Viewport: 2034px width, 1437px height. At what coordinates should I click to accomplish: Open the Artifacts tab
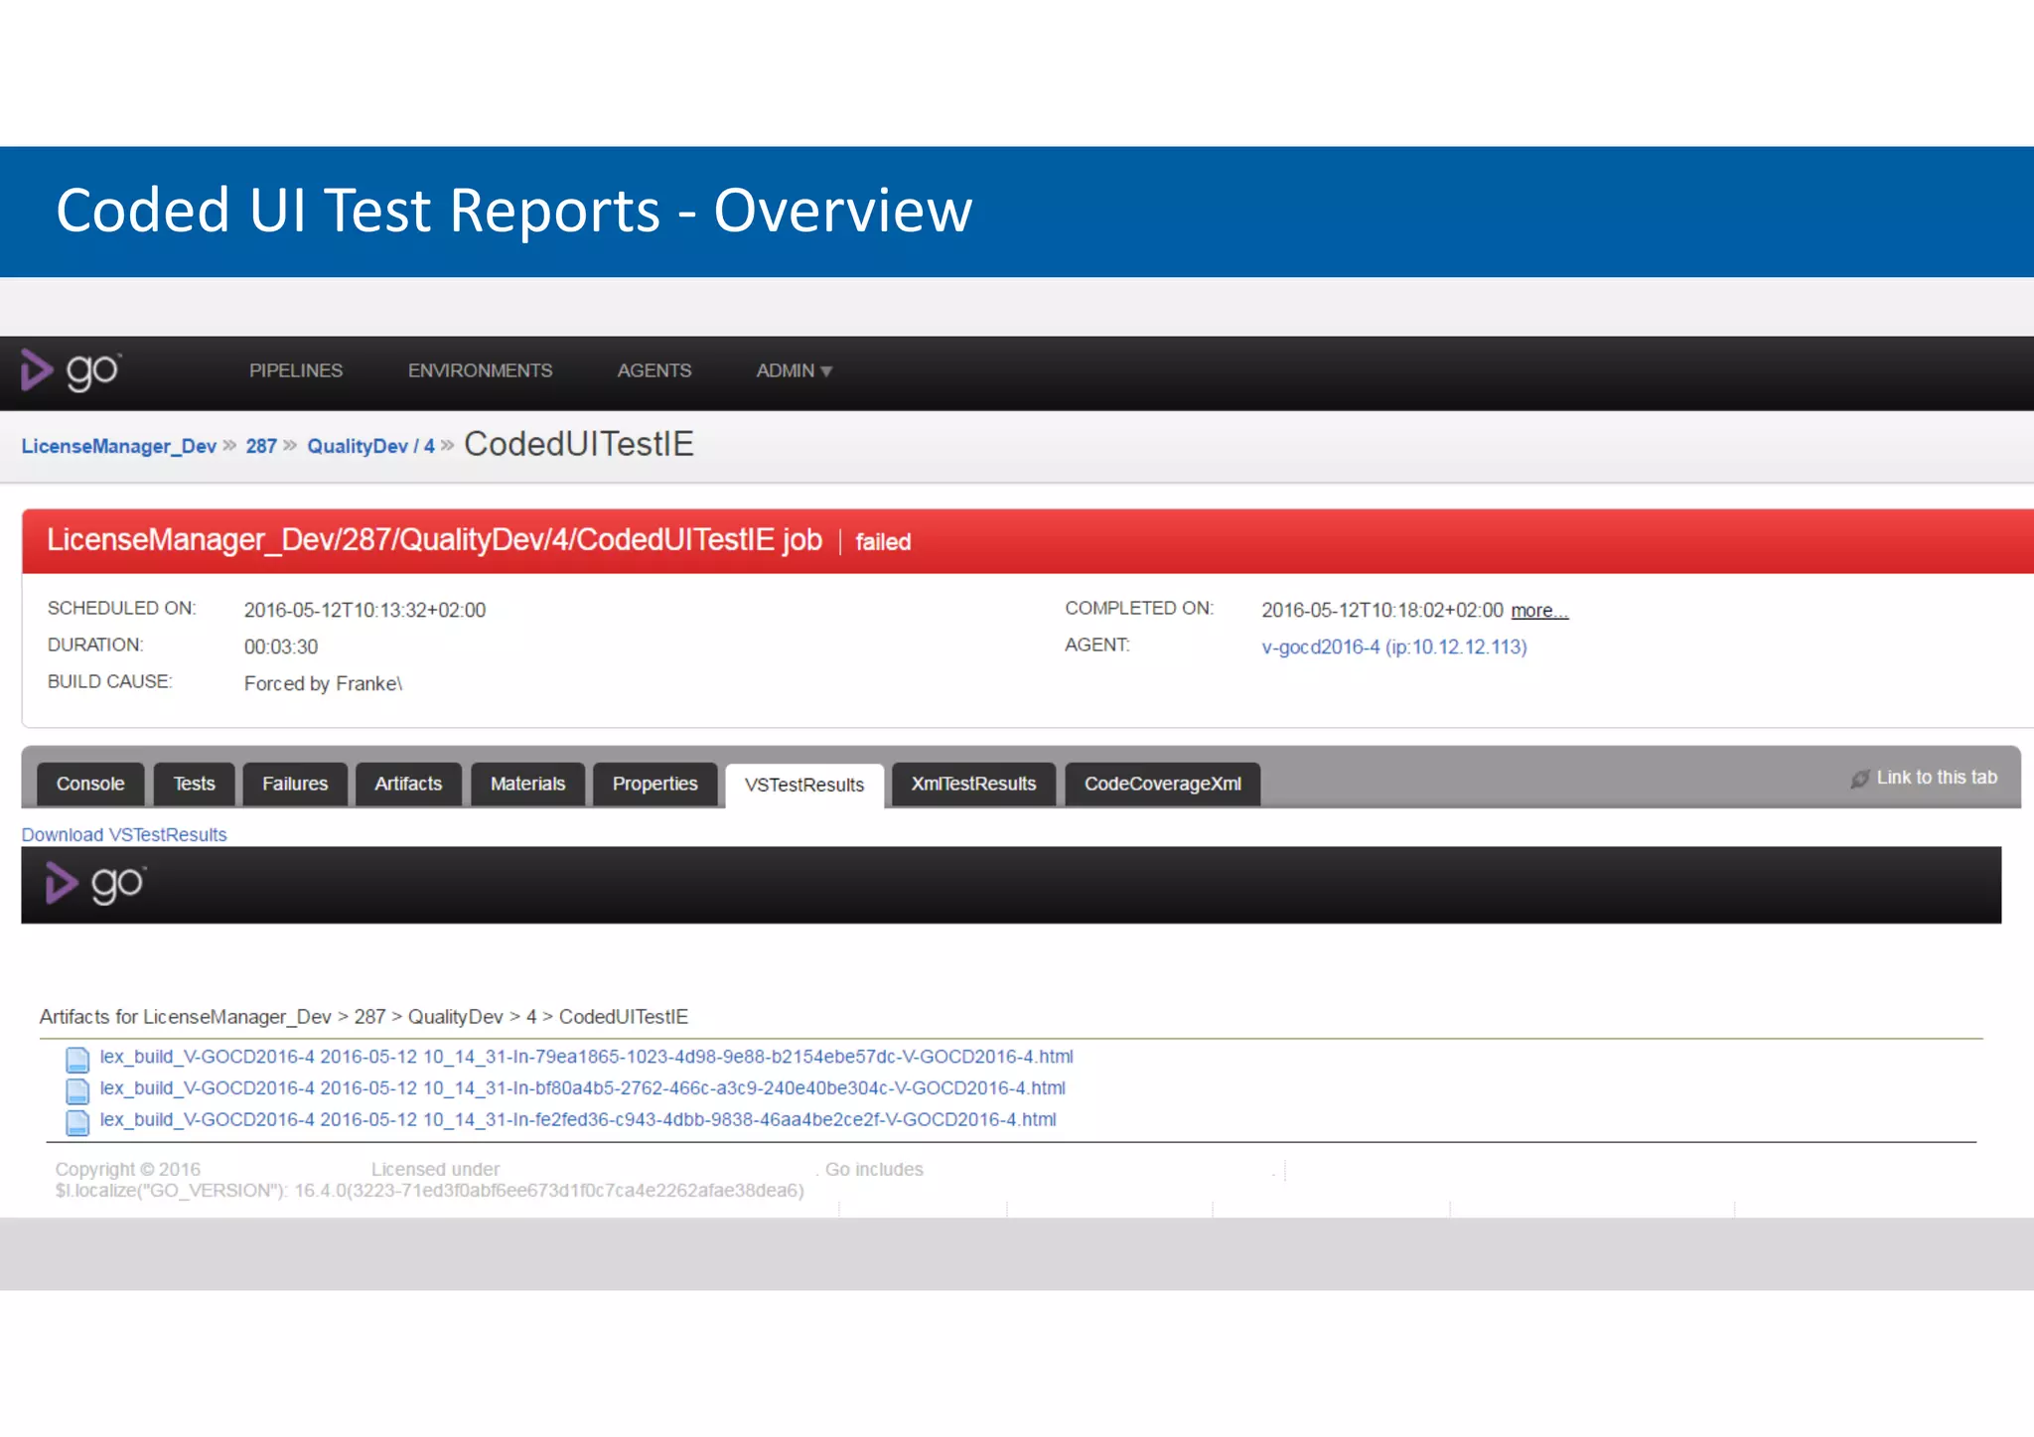[408, 784]
